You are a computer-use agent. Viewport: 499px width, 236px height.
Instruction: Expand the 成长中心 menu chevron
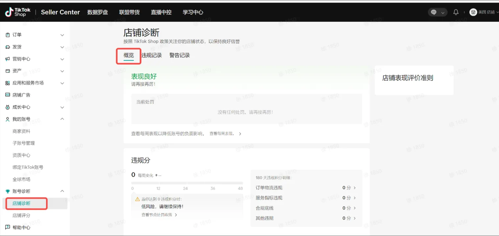click(62, 108)
